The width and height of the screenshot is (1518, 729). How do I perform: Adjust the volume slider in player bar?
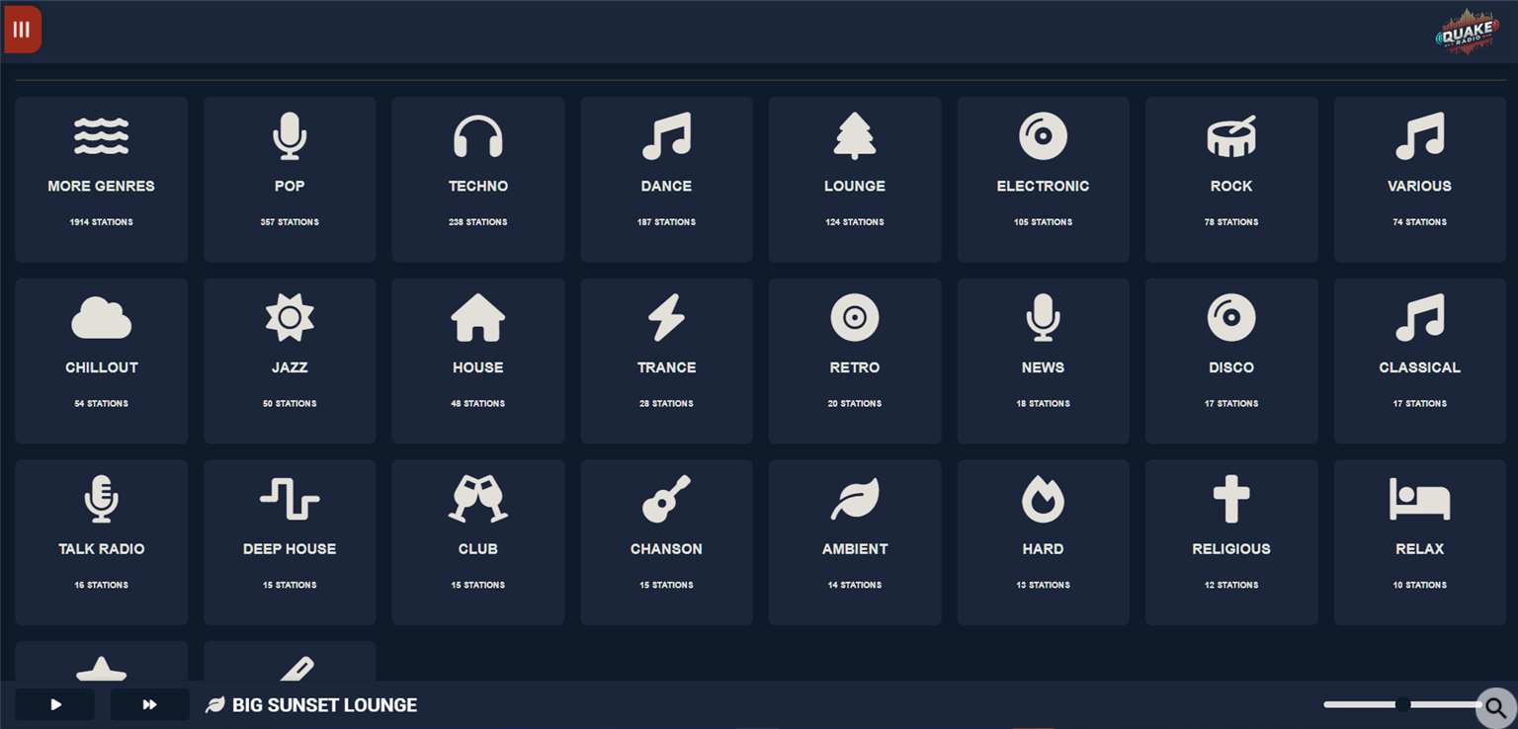pyautogui.click(x=1402, y=704)
